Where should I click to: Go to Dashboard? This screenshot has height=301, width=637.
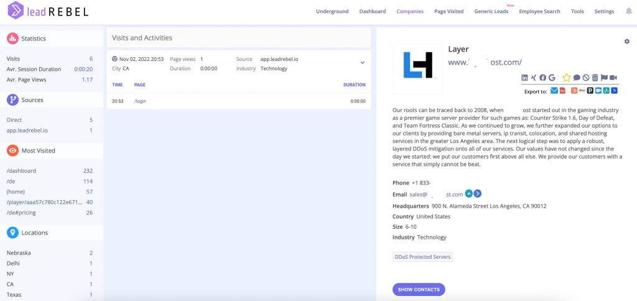point(373,11)
